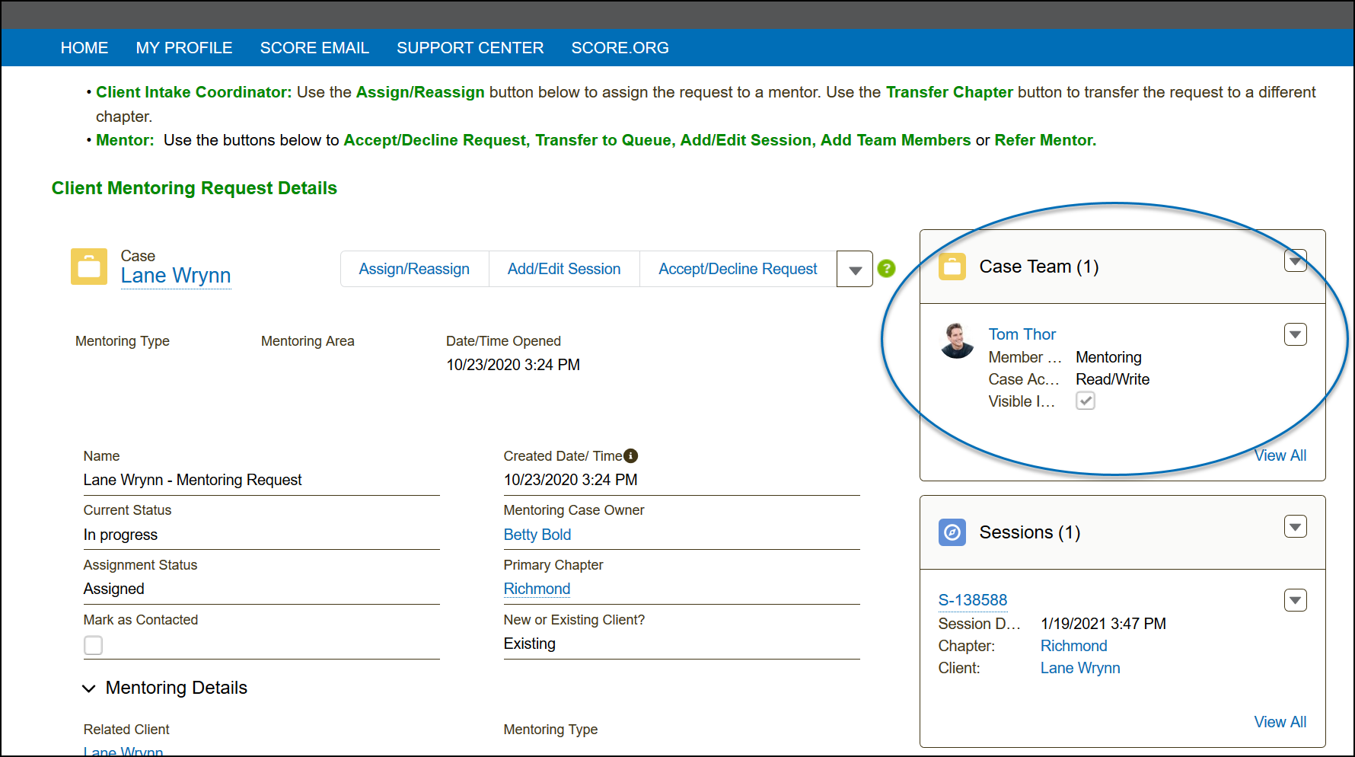Screen dimensions: 1355x757
Task: Select the Name value 'Lane Wrynn - Mentoring Request'
Action: [193, 480]
